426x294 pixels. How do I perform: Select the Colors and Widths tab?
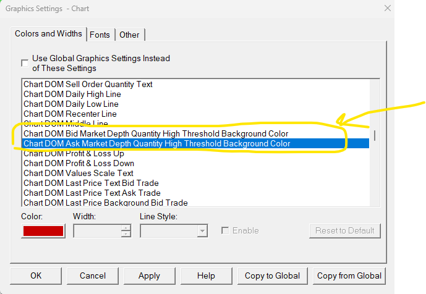click(48, 34)
